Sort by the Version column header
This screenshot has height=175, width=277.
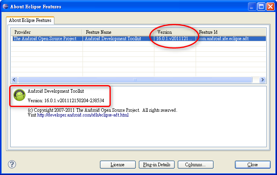(x=175, y=32)
